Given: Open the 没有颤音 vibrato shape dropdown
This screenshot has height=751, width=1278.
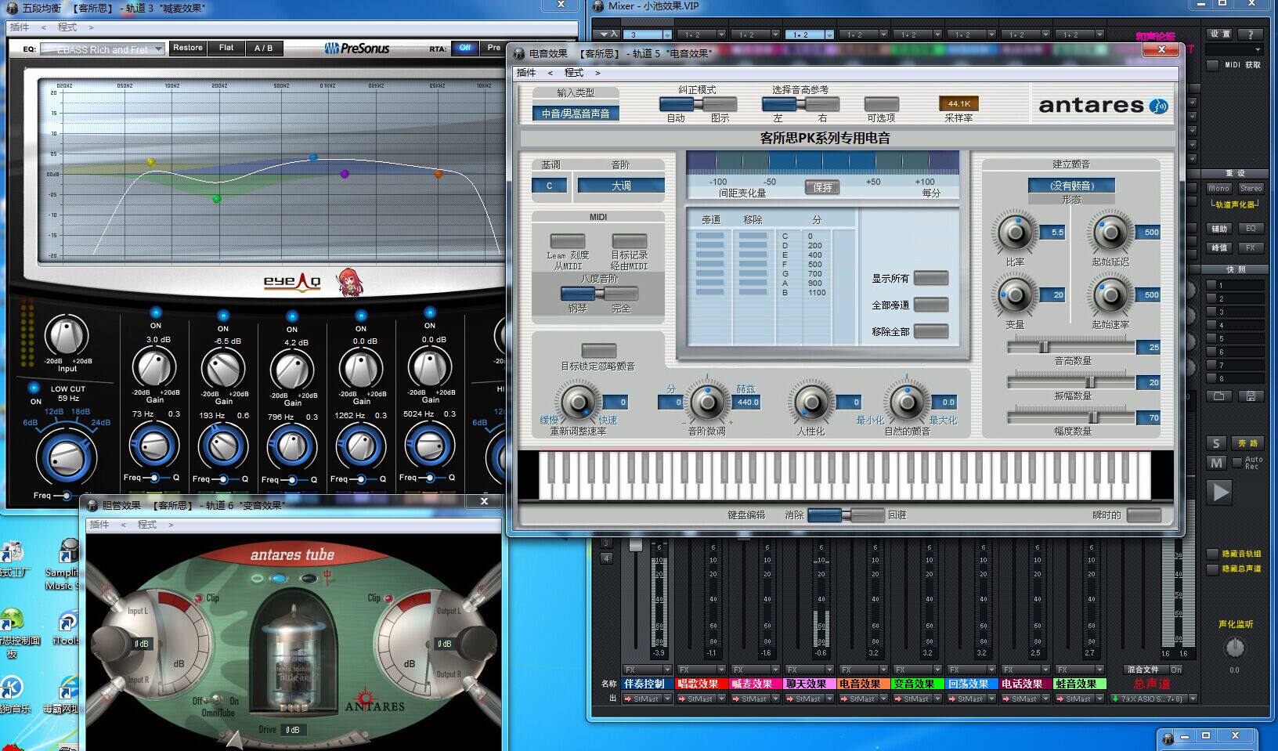Looking at the screenshot, I should [1071, 186].
